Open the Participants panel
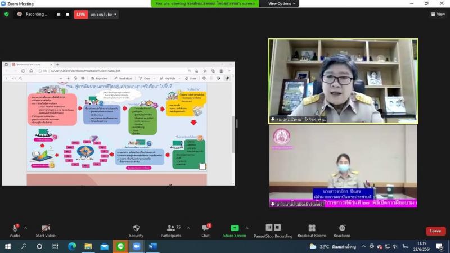Screen dimensions: 450x253 click(x=171, y=231)
